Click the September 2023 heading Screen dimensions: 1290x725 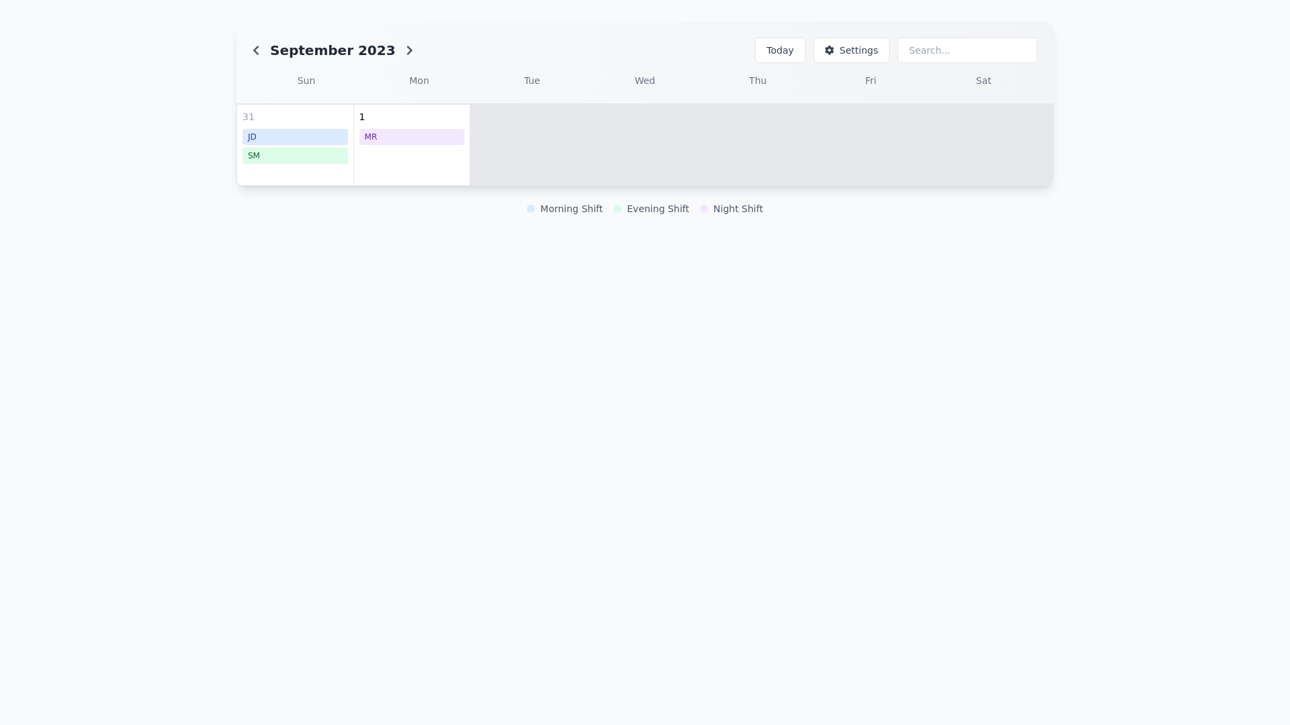coord(332,50)
